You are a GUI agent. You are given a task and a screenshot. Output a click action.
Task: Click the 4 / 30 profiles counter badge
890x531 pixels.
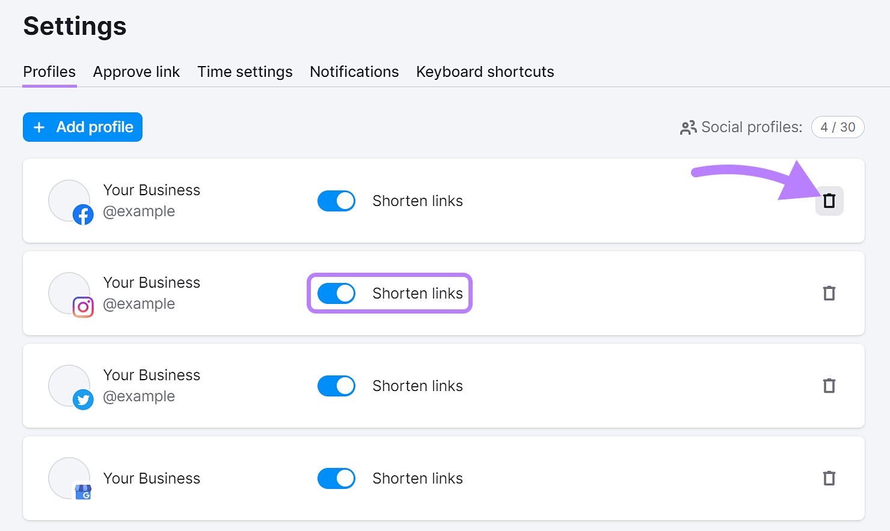pyautogui.click(x=838, y=127)
